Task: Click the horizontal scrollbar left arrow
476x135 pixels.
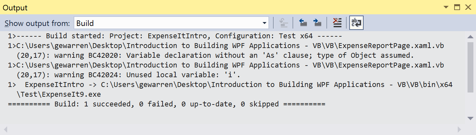Action: click(x=5, y=129)
